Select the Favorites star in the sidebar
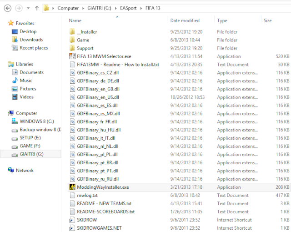The width and height of the screenshot is (291, 232). click(11, 23)
